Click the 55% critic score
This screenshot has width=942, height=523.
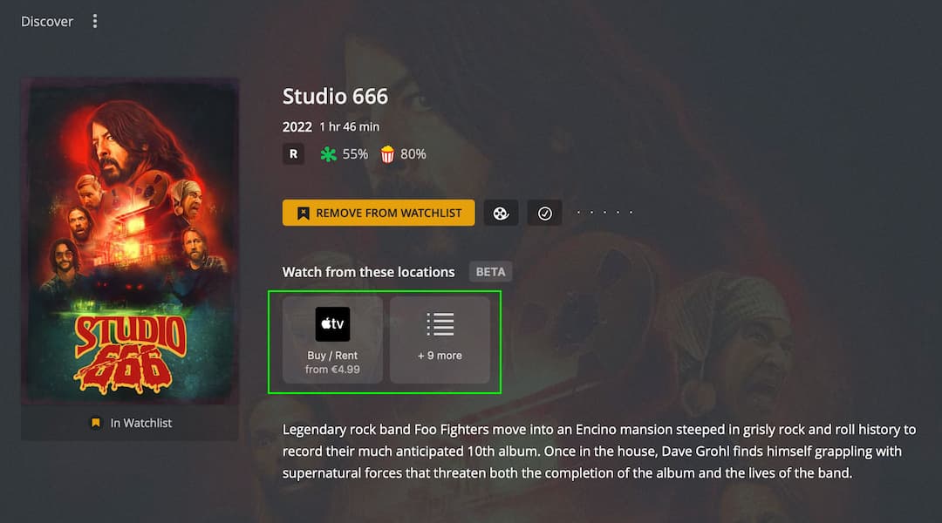coord(345,154)
